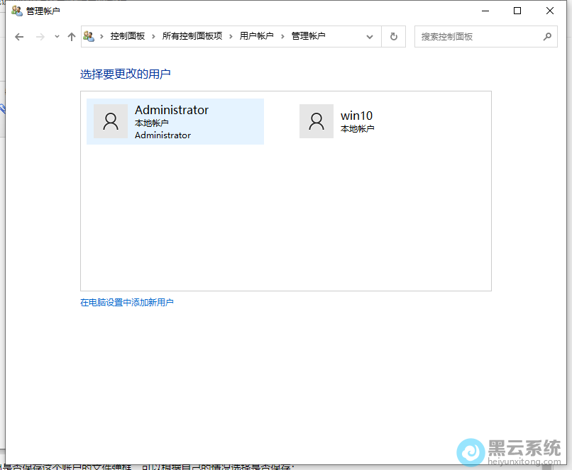
Task: Click the up-one-level arrow
Action: [x=71, y=36]
